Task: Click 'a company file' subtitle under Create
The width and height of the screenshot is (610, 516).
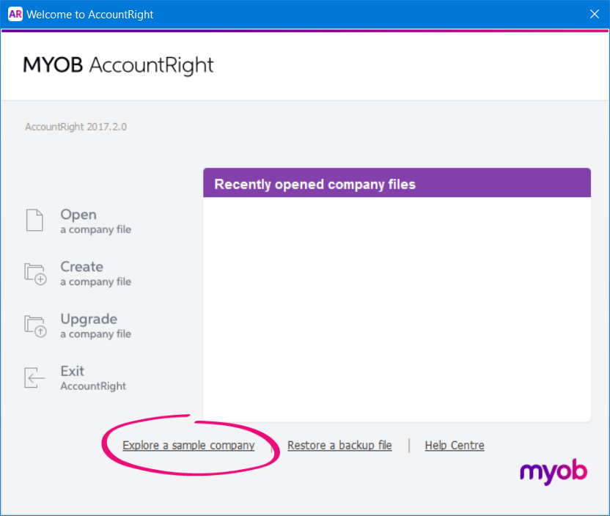Action: pos(95,282)
